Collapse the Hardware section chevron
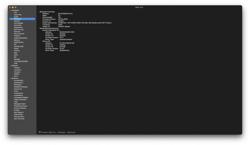The width and height of the screenshot is (250, 145). [10, 10]
